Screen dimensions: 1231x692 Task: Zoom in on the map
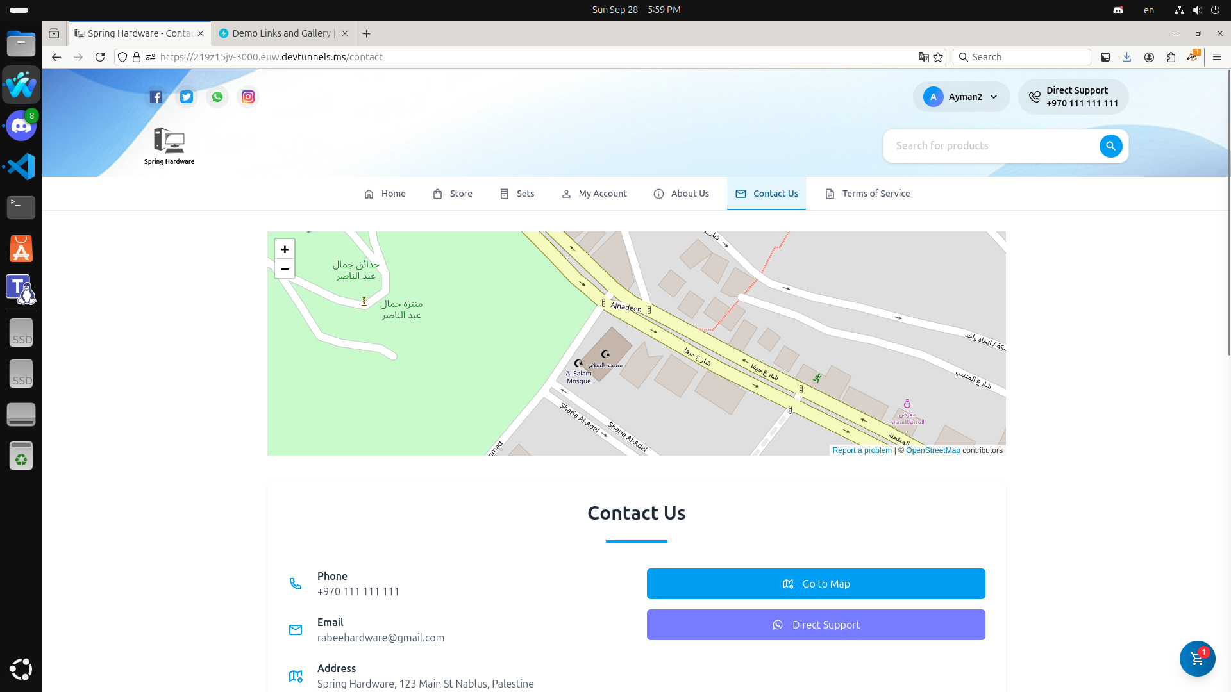(x=285, y=249)
